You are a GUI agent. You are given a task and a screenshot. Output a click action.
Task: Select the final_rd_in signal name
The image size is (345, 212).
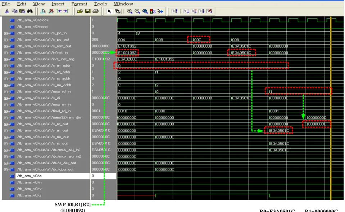pos(44,111)
